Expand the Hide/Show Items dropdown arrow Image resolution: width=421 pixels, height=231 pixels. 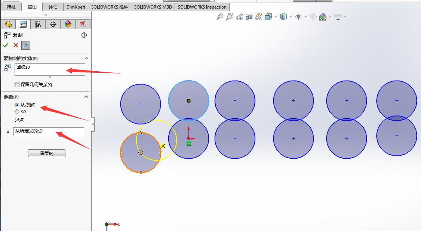pyautogui.click(x=305, y=17)
